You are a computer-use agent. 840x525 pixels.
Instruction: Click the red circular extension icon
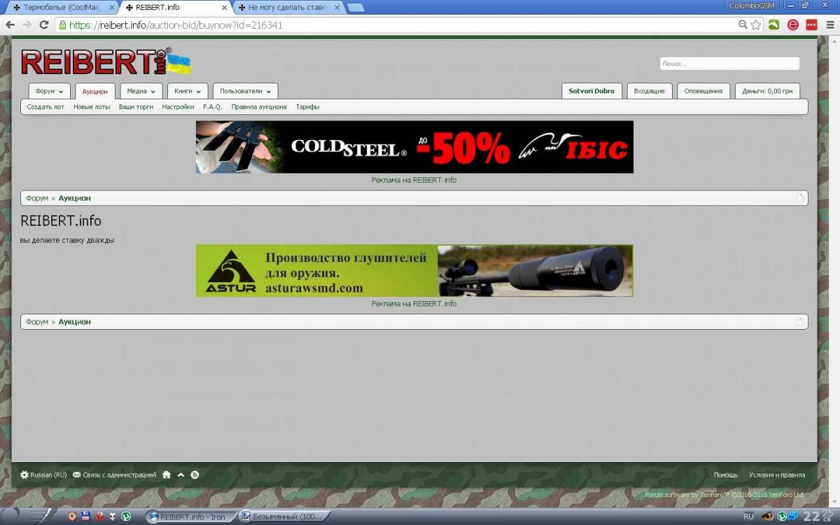(793, 24)
